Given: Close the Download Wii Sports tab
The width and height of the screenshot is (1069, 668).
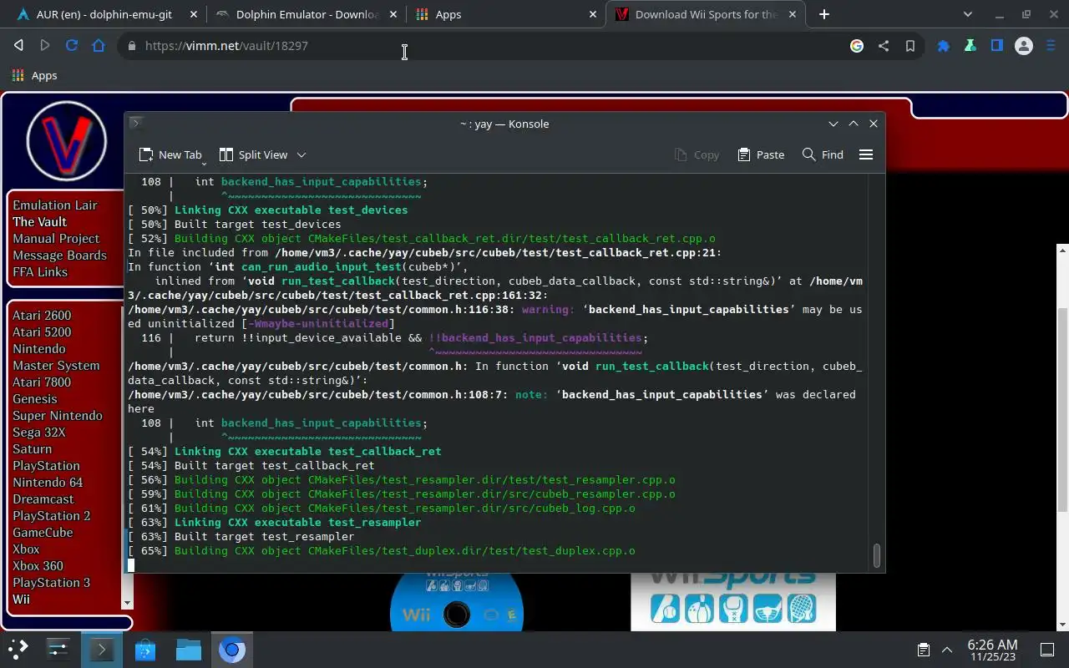Looking at the screenshot, I should (793, 14).
